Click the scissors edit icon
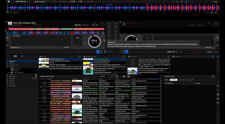The height and width of the screenshot is (124, 225). 216,12
